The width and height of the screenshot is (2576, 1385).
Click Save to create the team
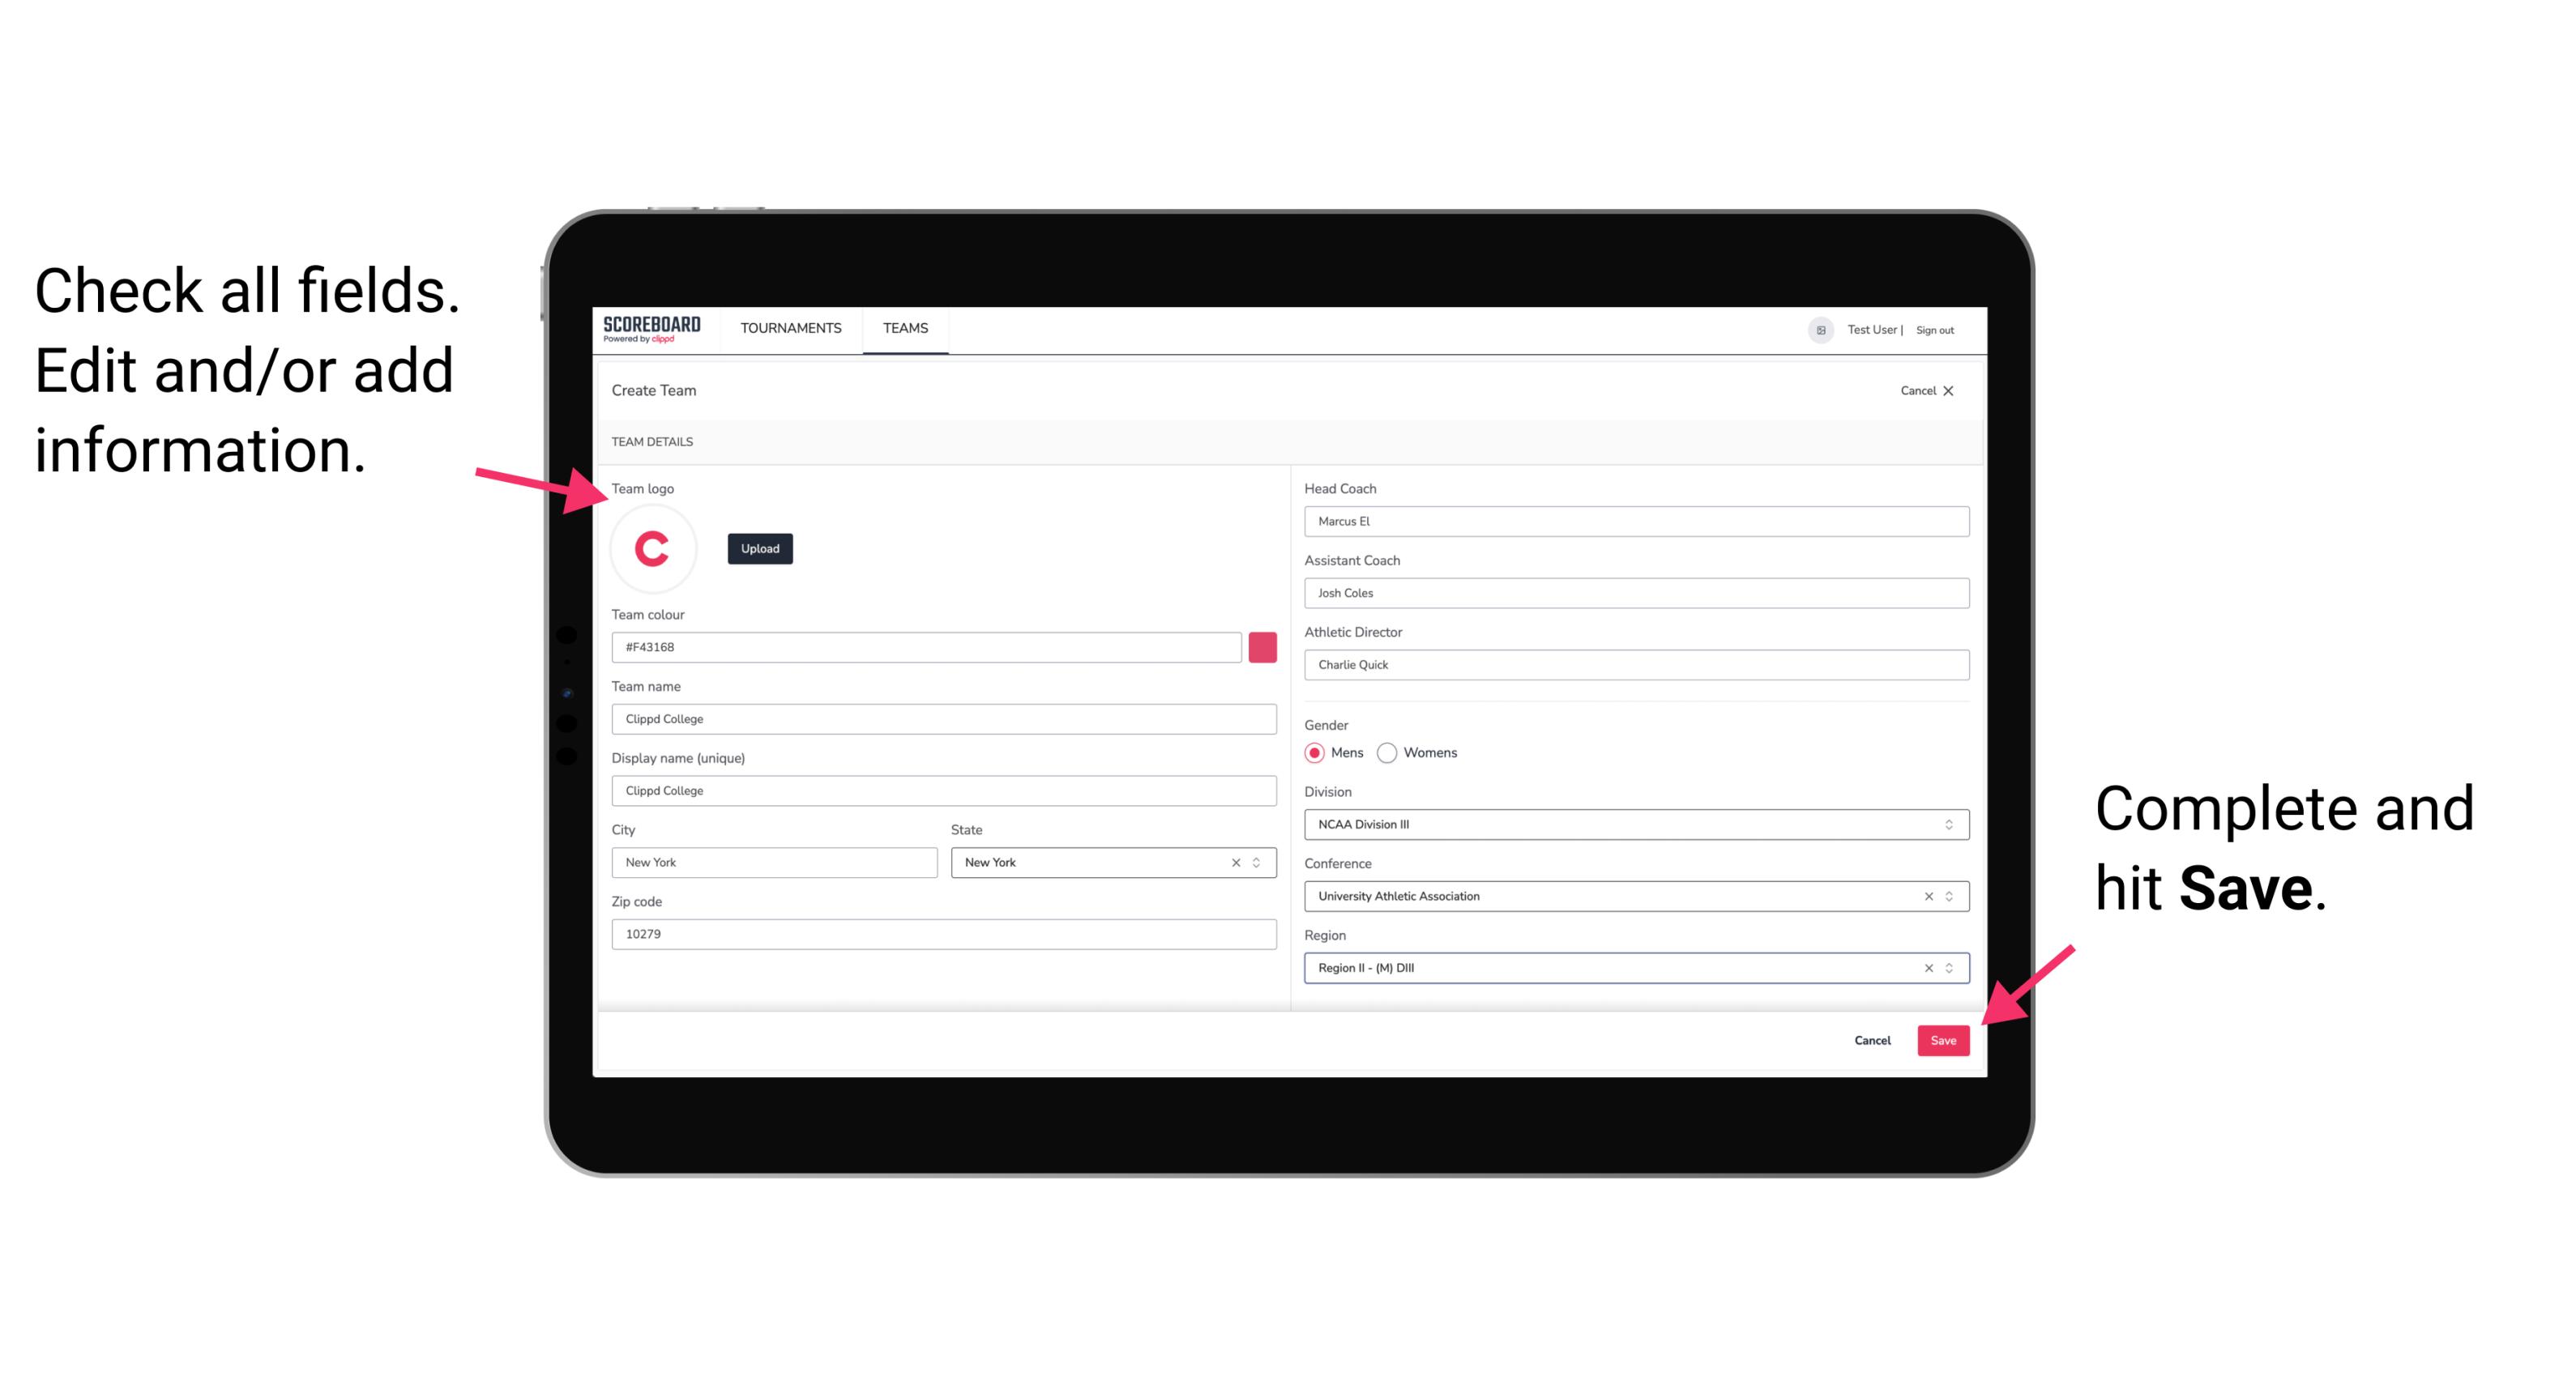pos(1943,1037)
